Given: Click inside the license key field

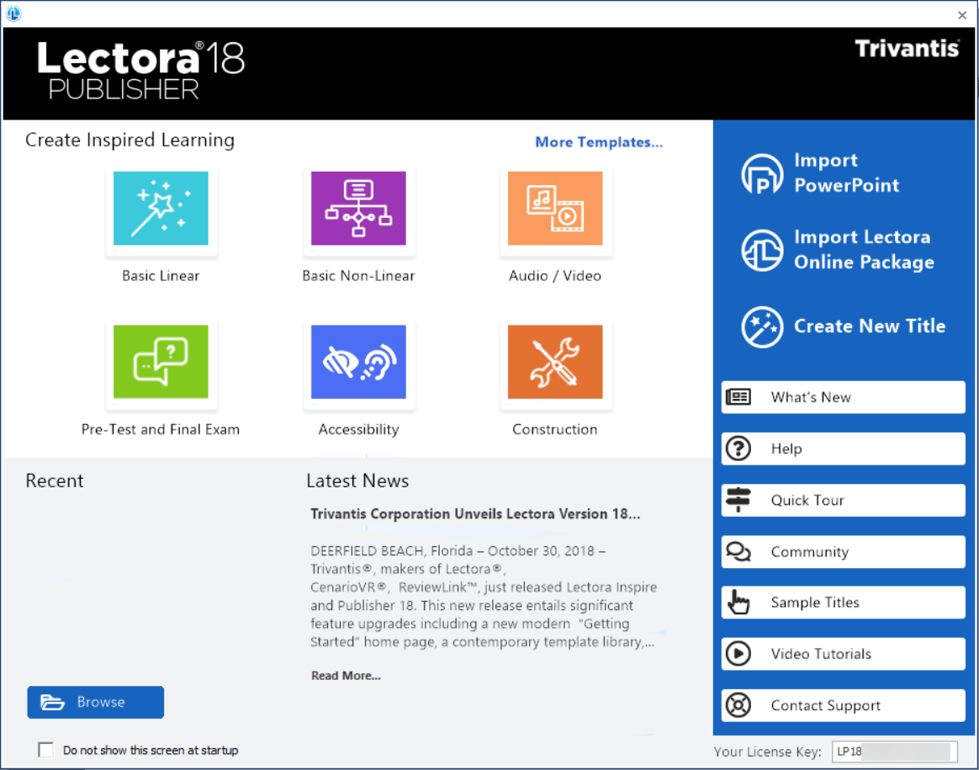Looking at the screenshot, I should coord(895,751).
